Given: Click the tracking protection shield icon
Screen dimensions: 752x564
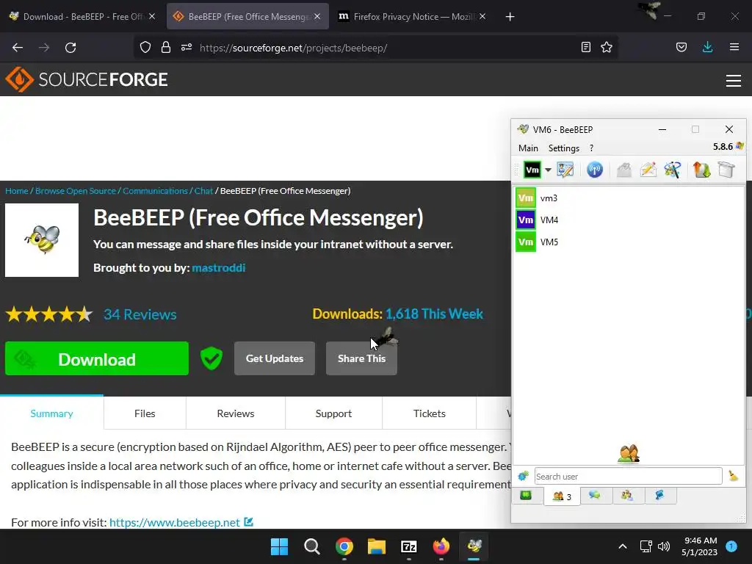Looking at the screenshot, I should pyautogui.click(x=145, y=48).
